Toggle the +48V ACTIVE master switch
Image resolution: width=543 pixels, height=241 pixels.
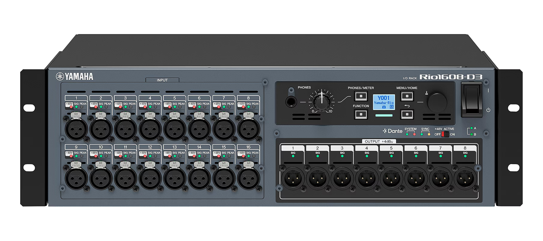445,134
